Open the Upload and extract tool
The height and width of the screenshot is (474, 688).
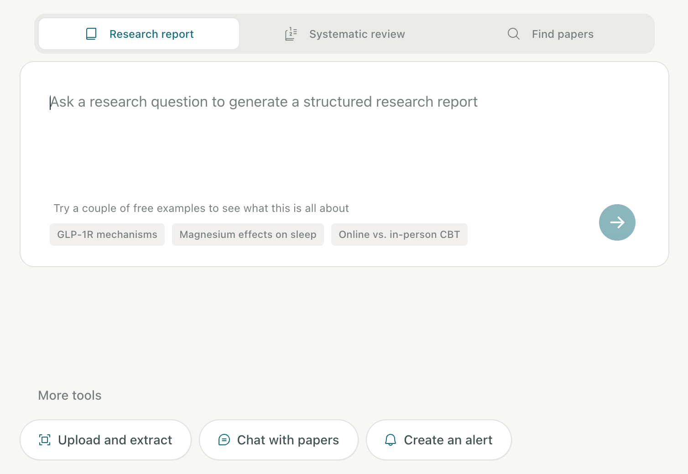pos(105,440)
